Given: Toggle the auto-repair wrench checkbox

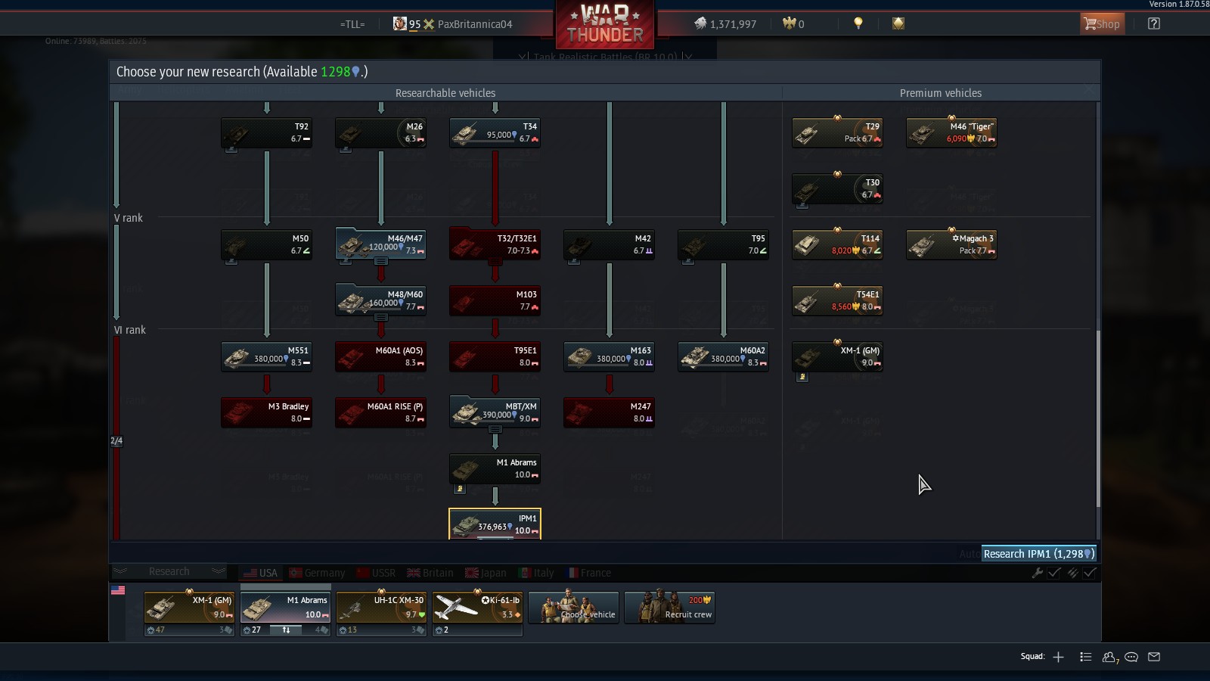Looking at the screenshot, I should tap(1053, 573).
